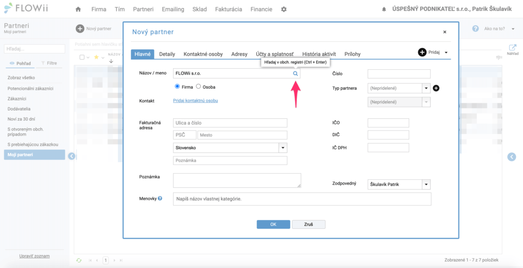Collapse right panel with blue arrow circle
The height and width of the screenshot is (268, 523).
[x=512, y=157]
